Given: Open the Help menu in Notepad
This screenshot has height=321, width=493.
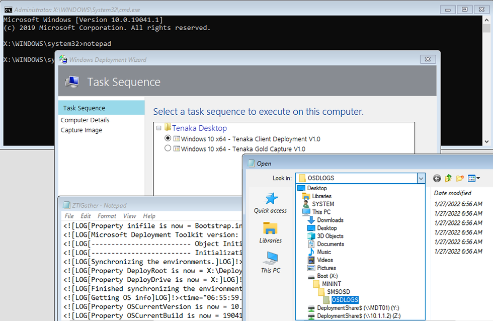Looking at the screenshot, I should point(149,216).
